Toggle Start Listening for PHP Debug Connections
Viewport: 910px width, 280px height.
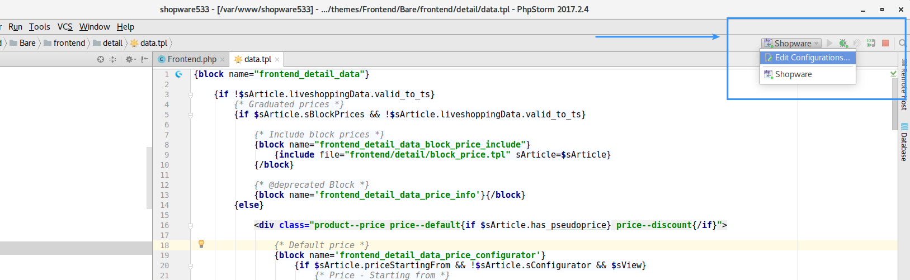[871, 43]
